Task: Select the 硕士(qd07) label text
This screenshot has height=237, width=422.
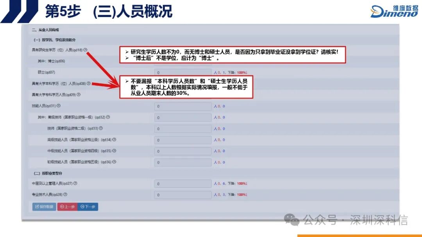Action: click(x=46, y=72)
